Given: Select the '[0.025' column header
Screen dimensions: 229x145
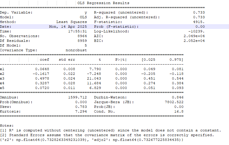Looking at the screenshot, I should (148, 60).
